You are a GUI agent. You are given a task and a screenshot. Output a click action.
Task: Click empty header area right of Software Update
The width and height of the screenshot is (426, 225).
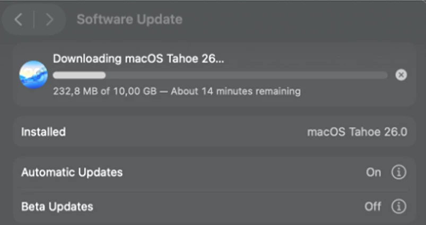tap(302, 20)
